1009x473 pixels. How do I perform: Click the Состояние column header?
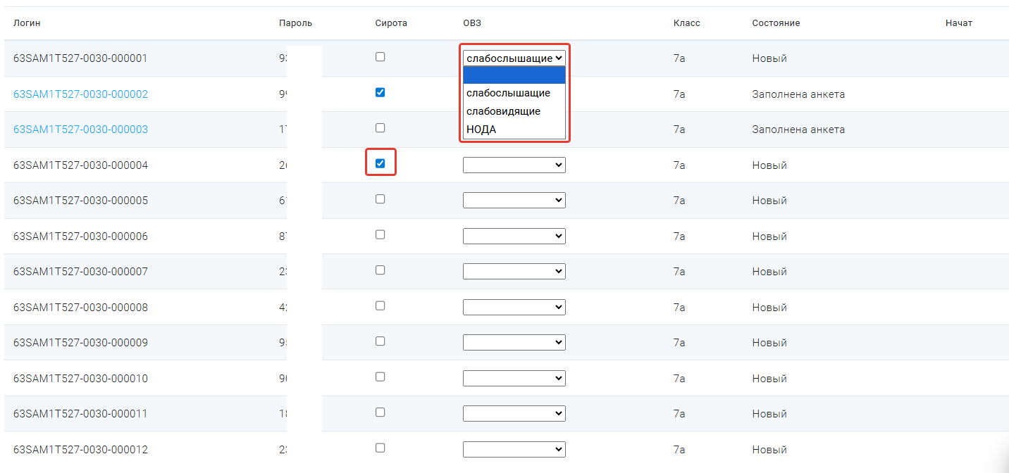776,23
